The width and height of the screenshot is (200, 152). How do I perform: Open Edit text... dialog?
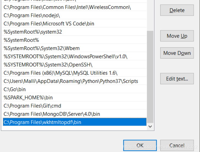tap(177, 79)
